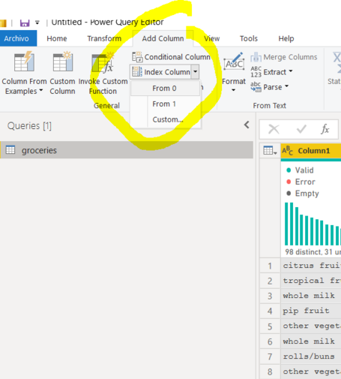
Task: Click the Power BI logo icon in title bar
Action: tap(3, 23)
